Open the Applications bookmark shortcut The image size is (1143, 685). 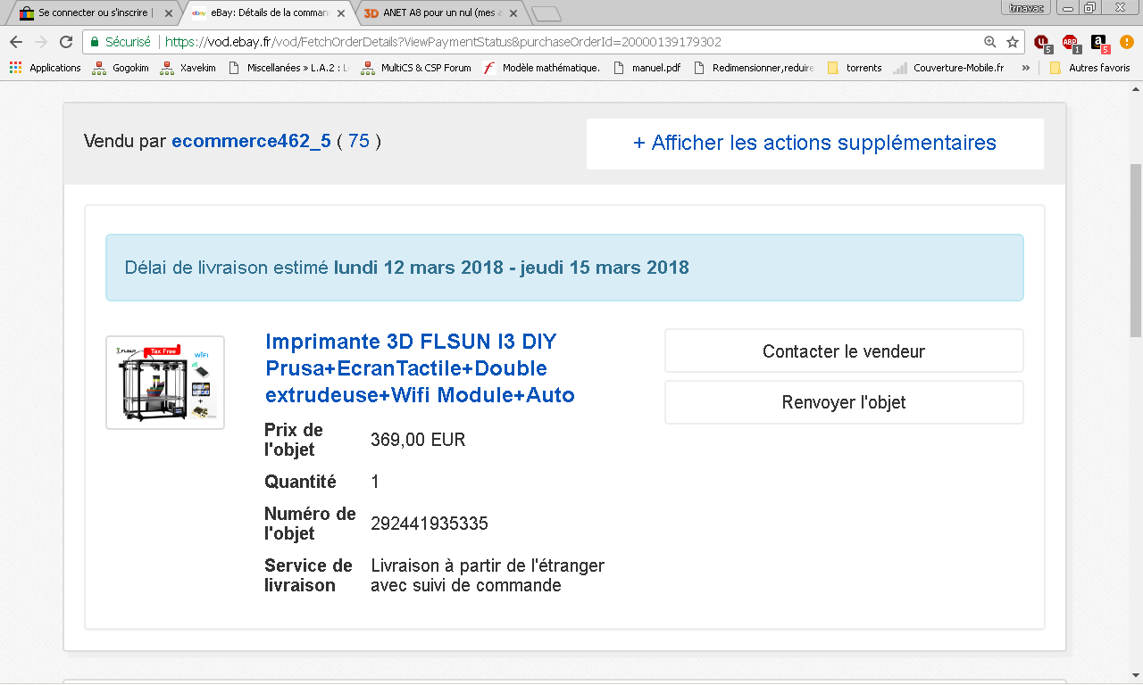(45, 68)
